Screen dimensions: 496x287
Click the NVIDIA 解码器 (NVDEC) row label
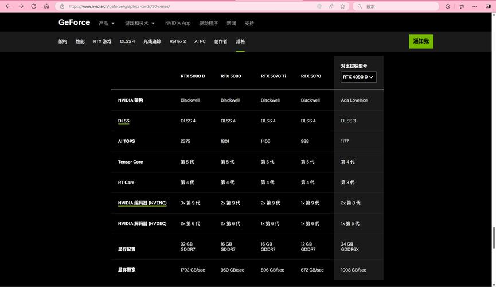pyautogui.click(x=142, y=224)
